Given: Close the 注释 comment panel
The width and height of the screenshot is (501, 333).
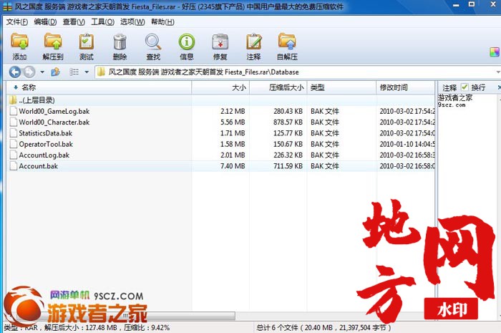Looking at the screenshot, I should (499, 87).
